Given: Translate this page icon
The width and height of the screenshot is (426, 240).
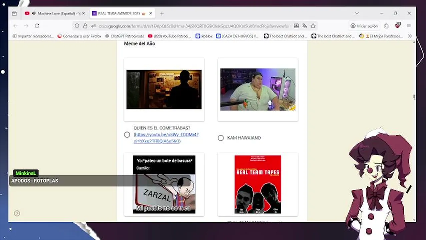Looking at the screenshot, I should click(x=304, y=26).
